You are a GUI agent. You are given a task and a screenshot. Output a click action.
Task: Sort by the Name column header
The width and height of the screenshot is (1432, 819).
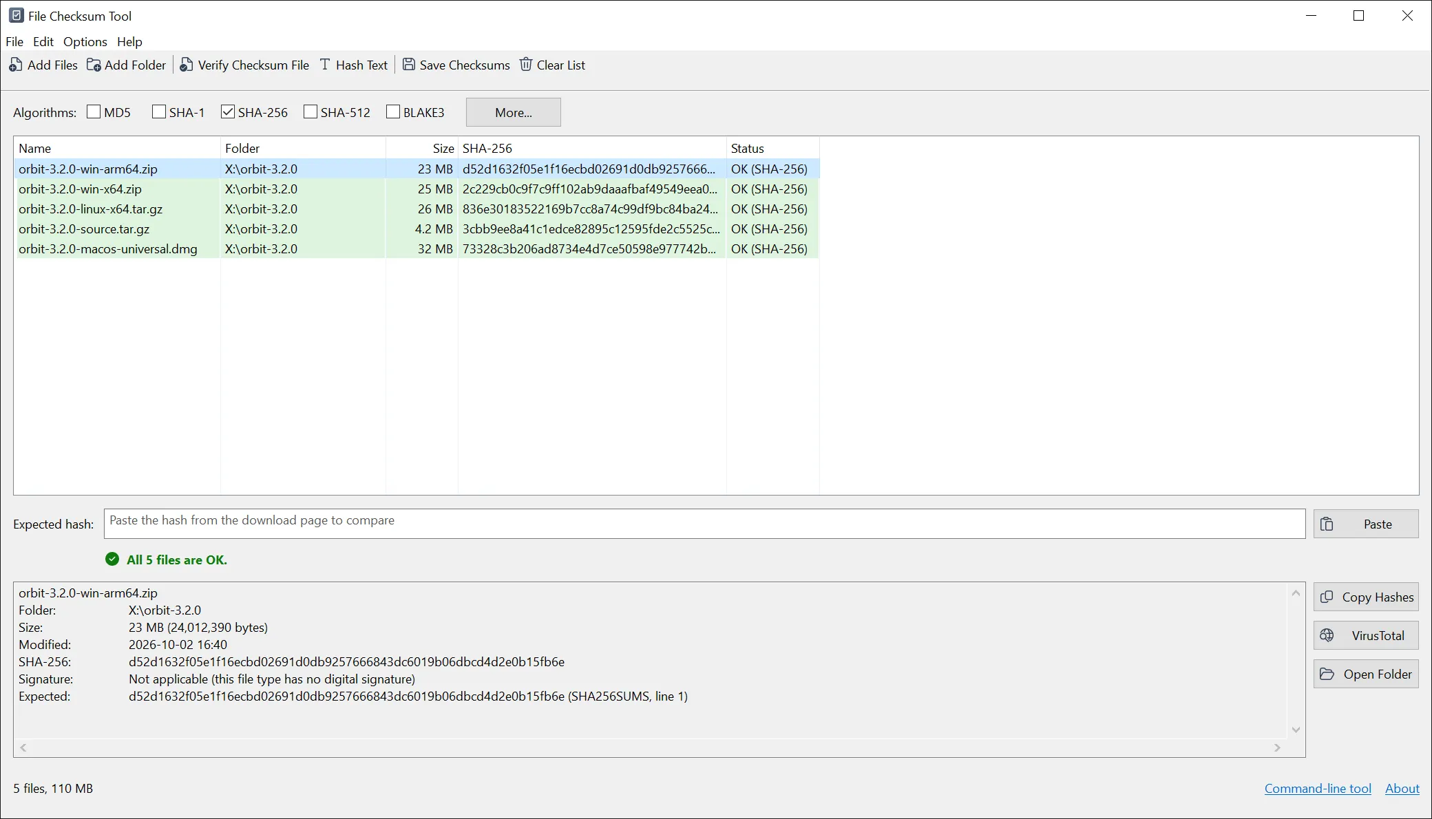point(117,148)
